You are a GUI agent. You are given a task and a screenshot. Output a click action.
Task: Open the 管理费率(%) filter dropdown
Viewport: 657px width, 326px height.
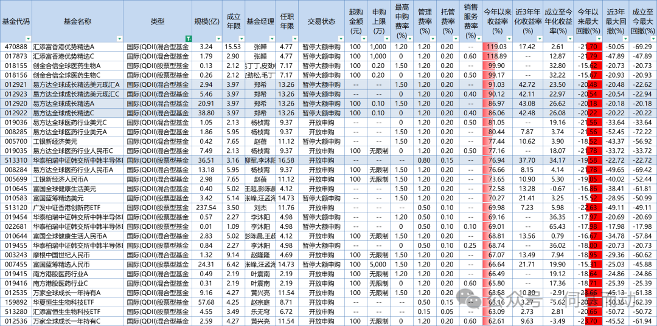[x=433, y=38]
